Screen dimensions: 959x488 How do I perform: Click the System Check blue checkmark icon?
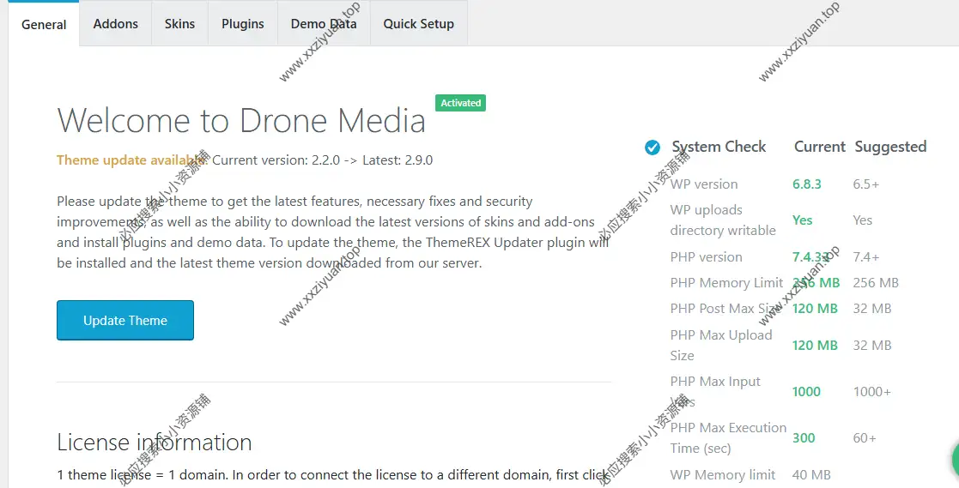pyautogui.click(x=652, y=148)
